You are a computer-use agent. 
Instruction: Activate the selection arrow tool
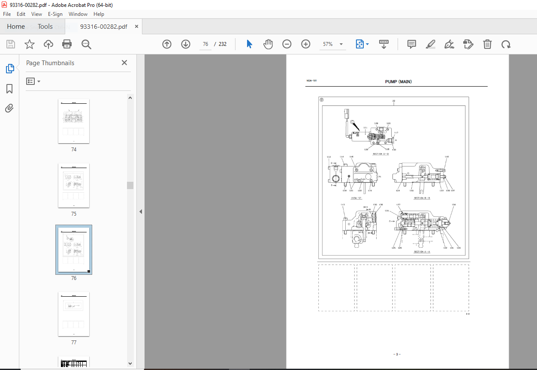(250, 44)
